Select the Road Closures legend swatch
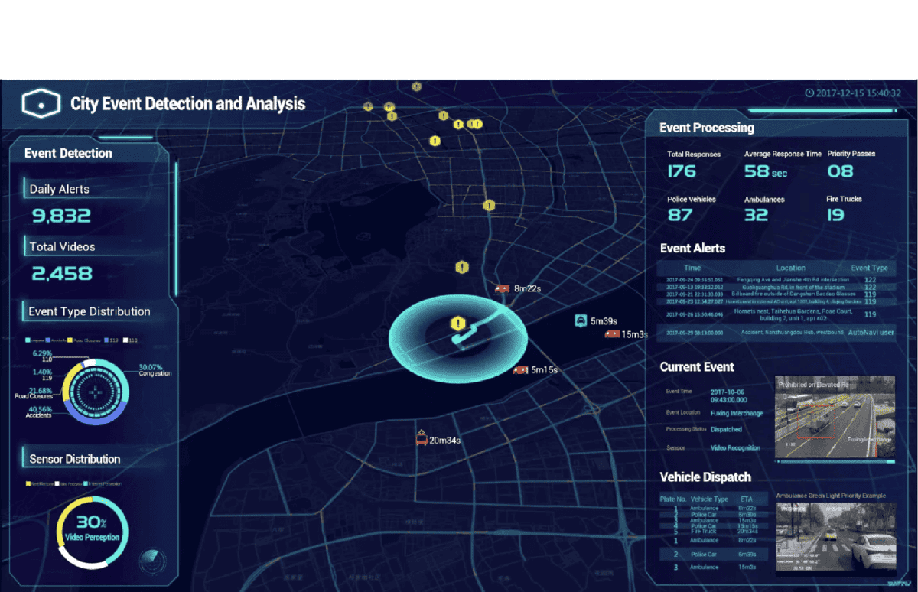 click(x=70, y=340)
